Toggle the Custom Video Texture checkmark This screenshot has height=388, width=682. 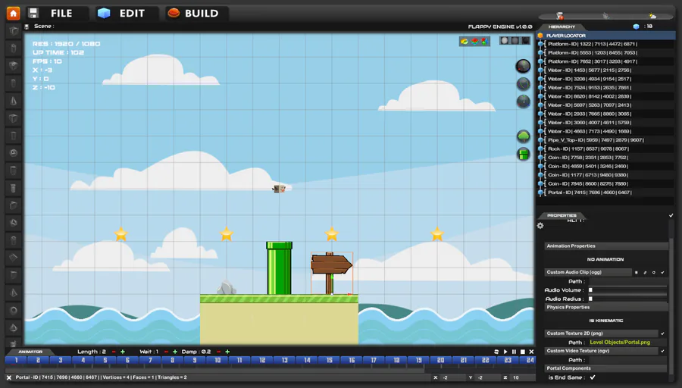(x=662, y=351)
